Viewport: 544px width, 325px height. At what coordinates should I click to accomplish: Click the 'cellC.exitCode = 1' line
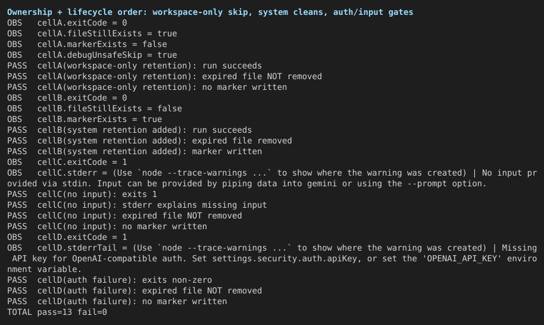click(67, 162)
